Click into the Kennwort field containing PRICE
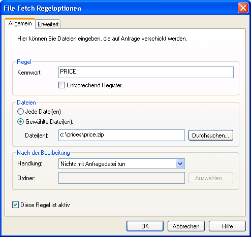The height and width of the screenshot is (237, 251). 146,72
